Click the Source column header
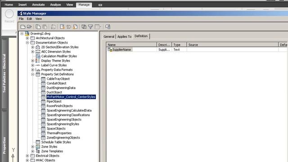 click(233, 45)
